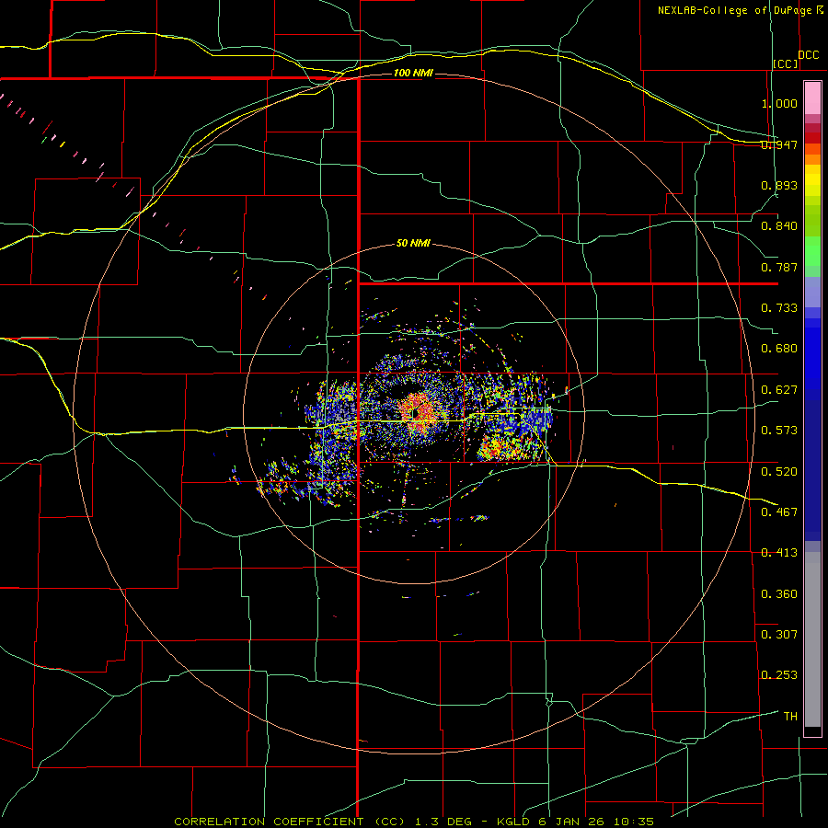Click the [CC] scale header
The image size is (828, 828).
[x=786, y=63]
